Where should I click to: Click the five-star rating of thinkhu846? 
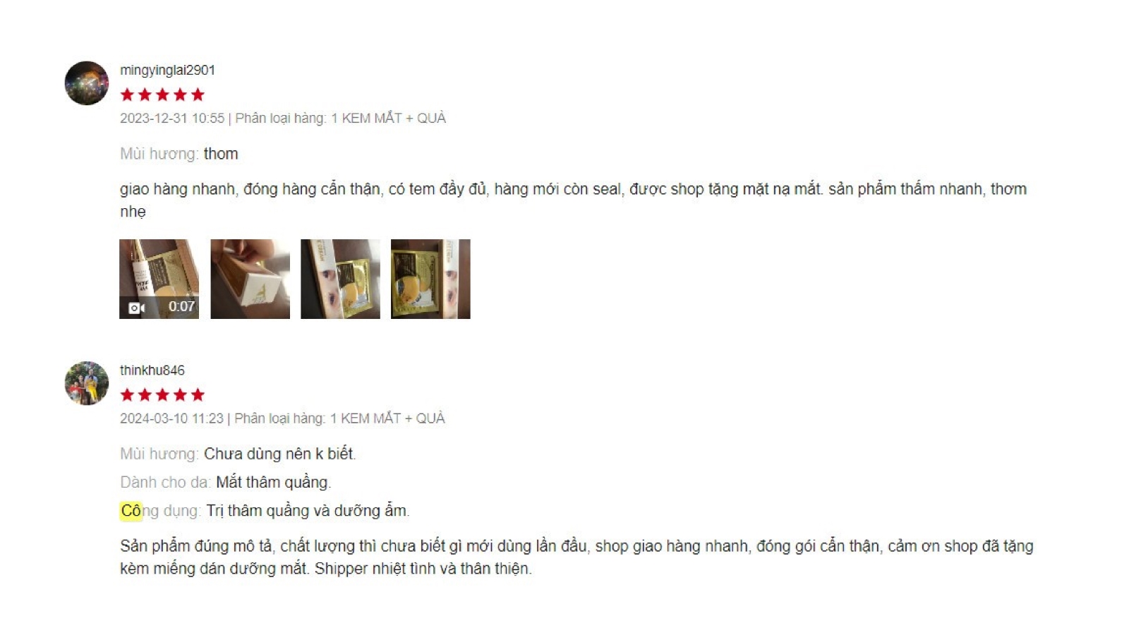tap(162, 394)
